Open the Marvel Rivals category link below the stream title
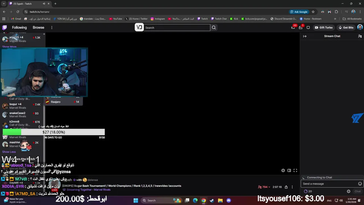Viewport: 364px width, 205px height. (x=102, y=190)
